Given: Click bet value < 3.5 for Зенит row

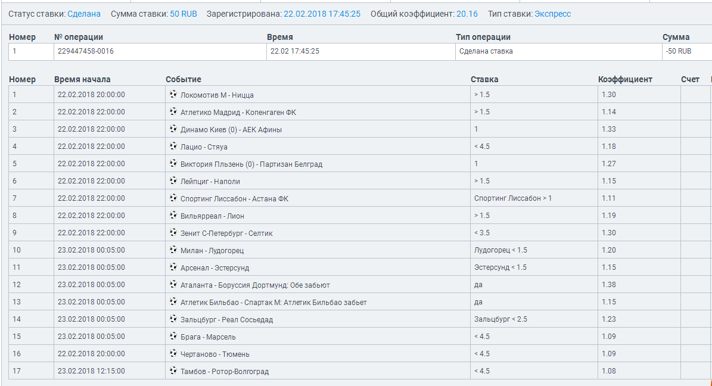Looking at the screenshot, I should [x=482, y=233].
